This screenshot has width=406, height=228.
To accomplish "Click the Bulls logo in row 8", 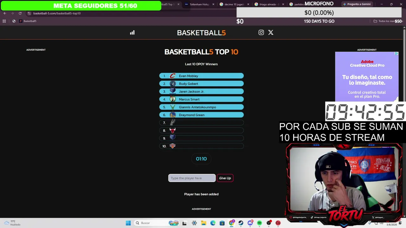I will pyautogui.click(x=173, y=130).
